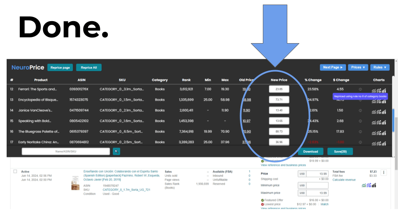Open growth-arrow chart icon in Ferrari row
This screenshot has height=224, width=398.
coord(379,91)
